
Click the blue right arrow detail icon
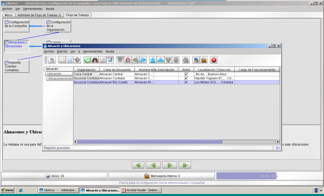pyautogui.click(x=143, y=60)
